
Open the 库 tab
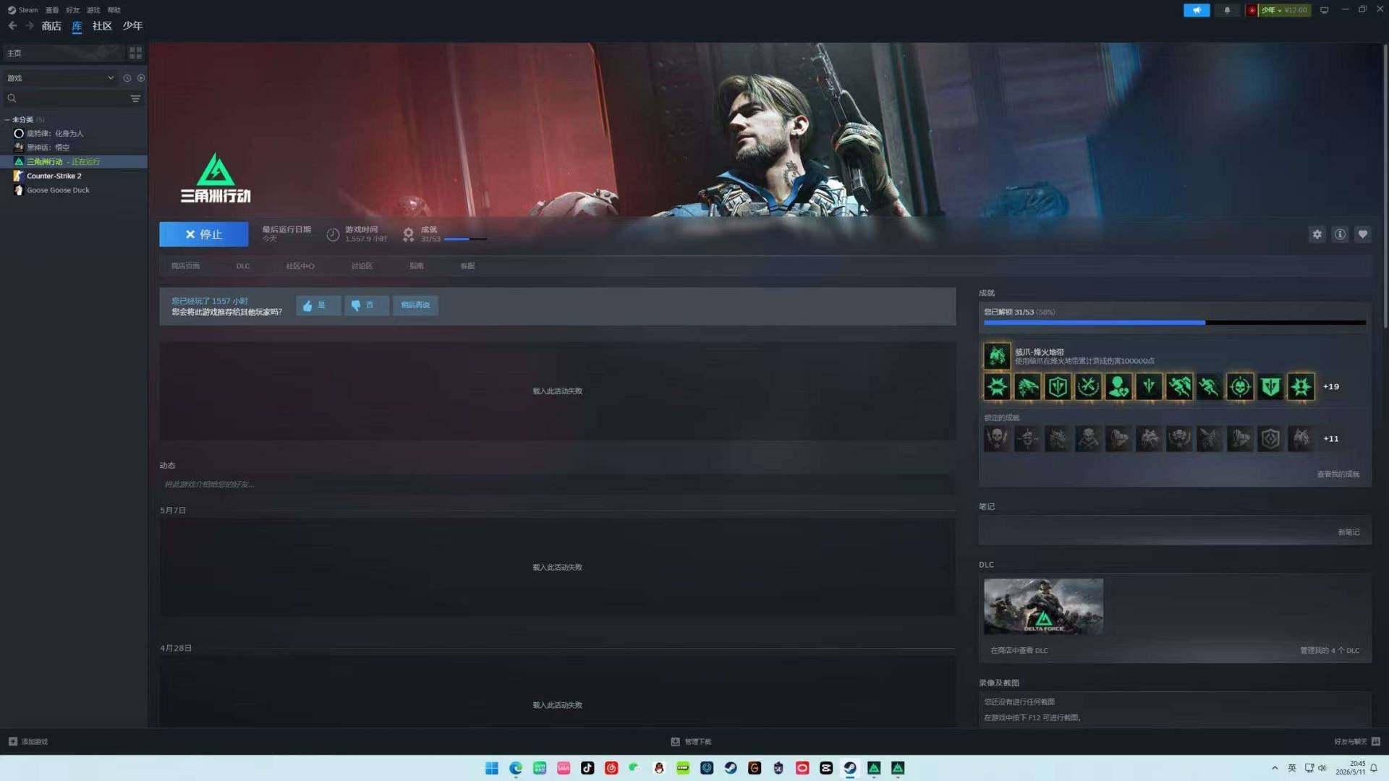[x=77, y=26]
